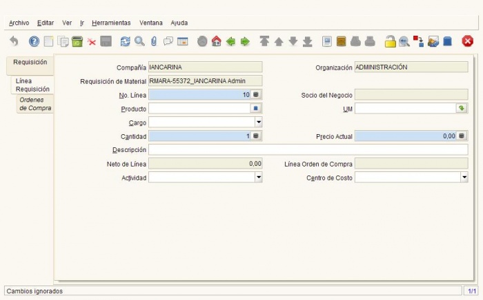483x300 pixels.
Task: Toggle grid view with table icon
Action: click(x=183, y=41)
